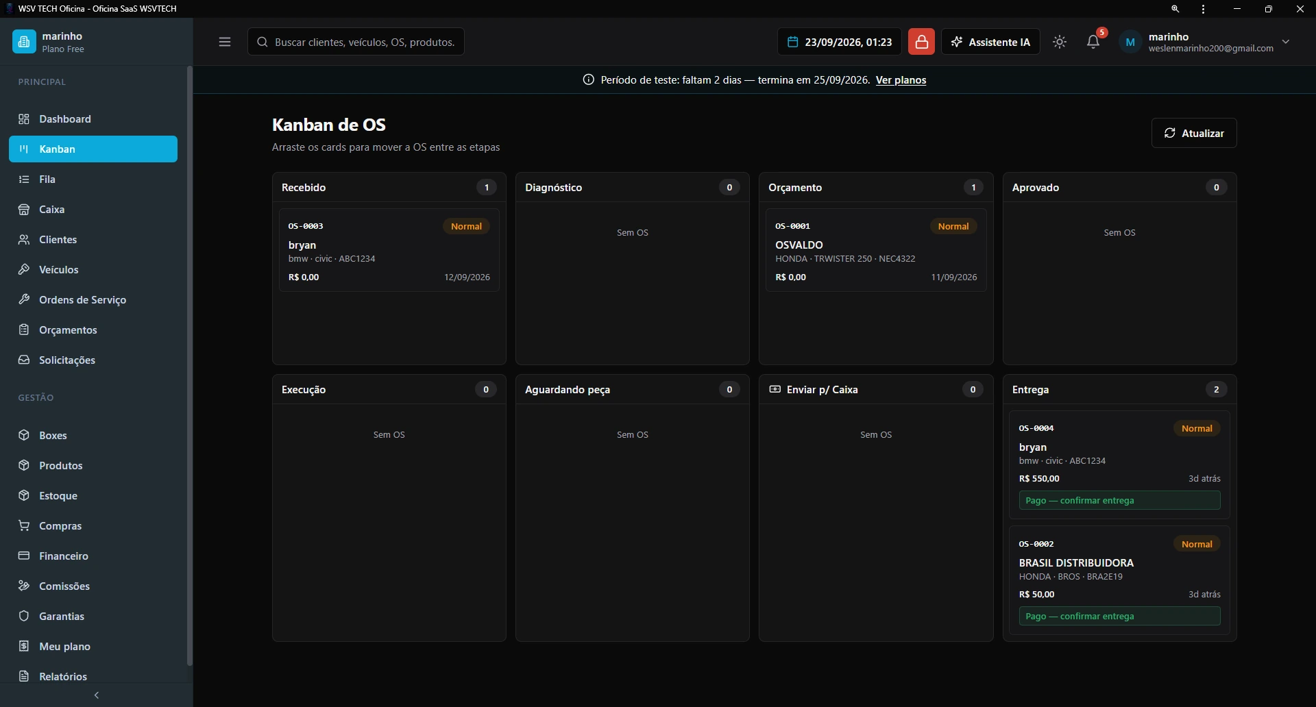Click the Comissões hand-coins icon
The width and height of the screenshot is (1316, 707).
[24, 586]
